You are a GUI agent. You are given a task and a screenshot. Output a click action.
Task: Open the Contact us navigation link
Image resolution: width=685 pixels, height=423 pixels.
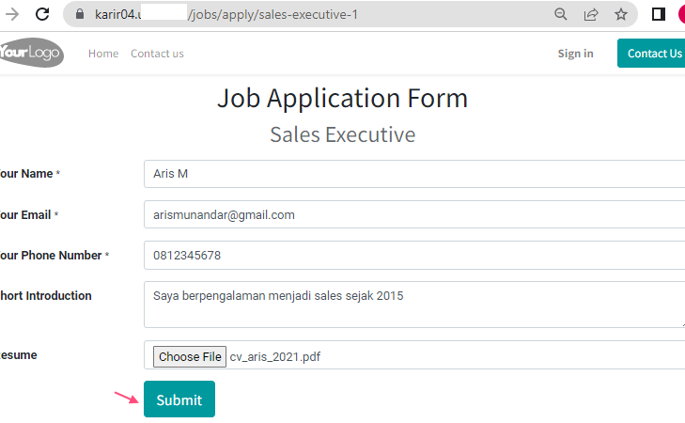pyautogui.click(x=157, y=54)
